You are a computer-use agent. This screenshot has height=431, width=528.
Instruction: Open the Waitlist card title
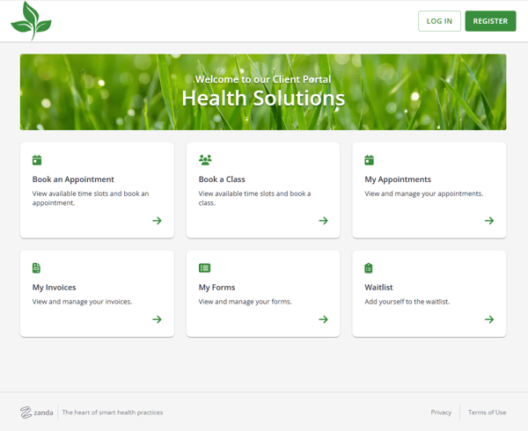[380, 287]
